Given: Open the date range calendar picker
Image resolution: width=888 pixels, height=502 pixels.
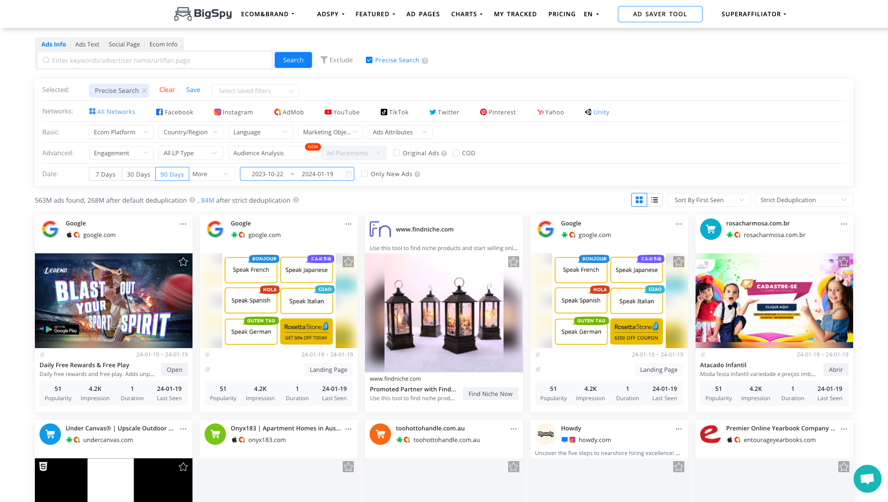Looking at the screenshot, I should coord(348,174).
